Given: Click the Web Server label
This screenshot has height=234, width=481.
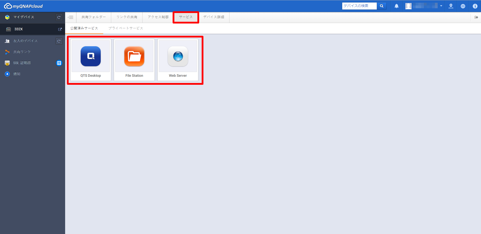Looking at the screenshot, I should [x=178, y=75].
